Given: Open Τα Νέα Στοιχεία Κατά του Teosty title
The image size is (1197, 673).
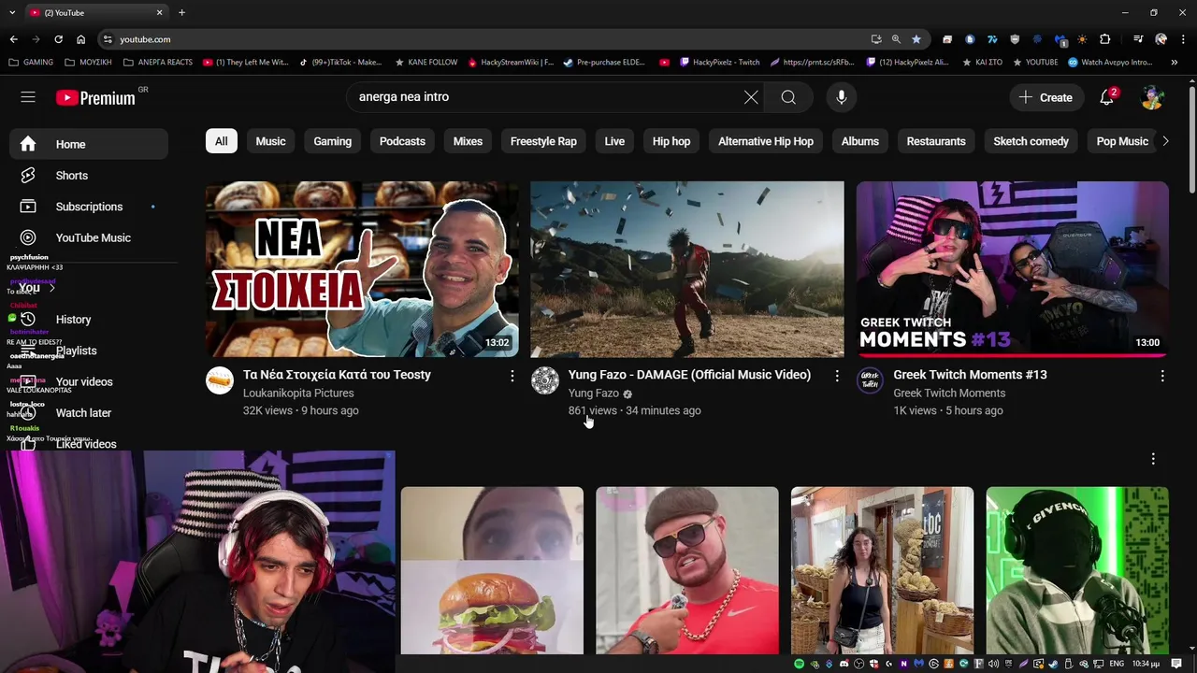Looking at the screenshot, I should point(337,375).
